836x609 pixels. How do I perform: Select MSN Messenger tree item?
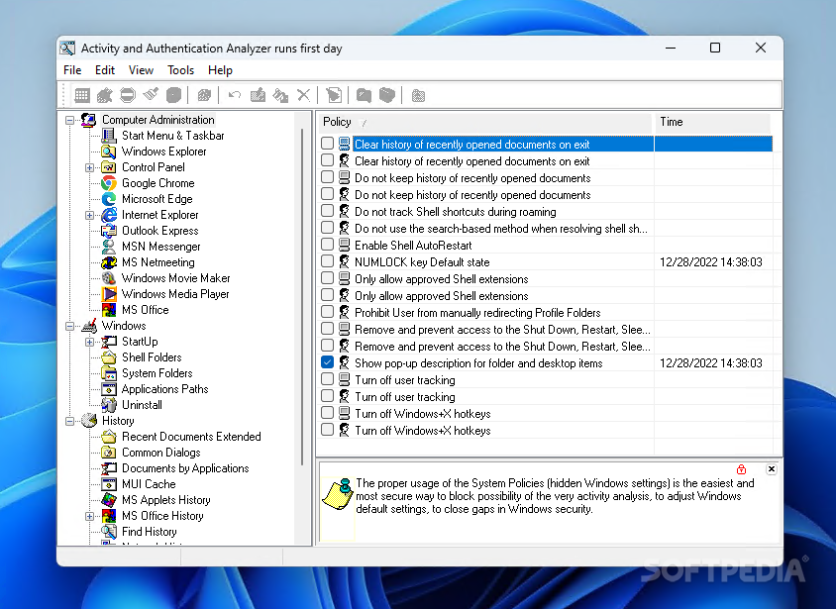pyautogui.click(x=161, y=247)
